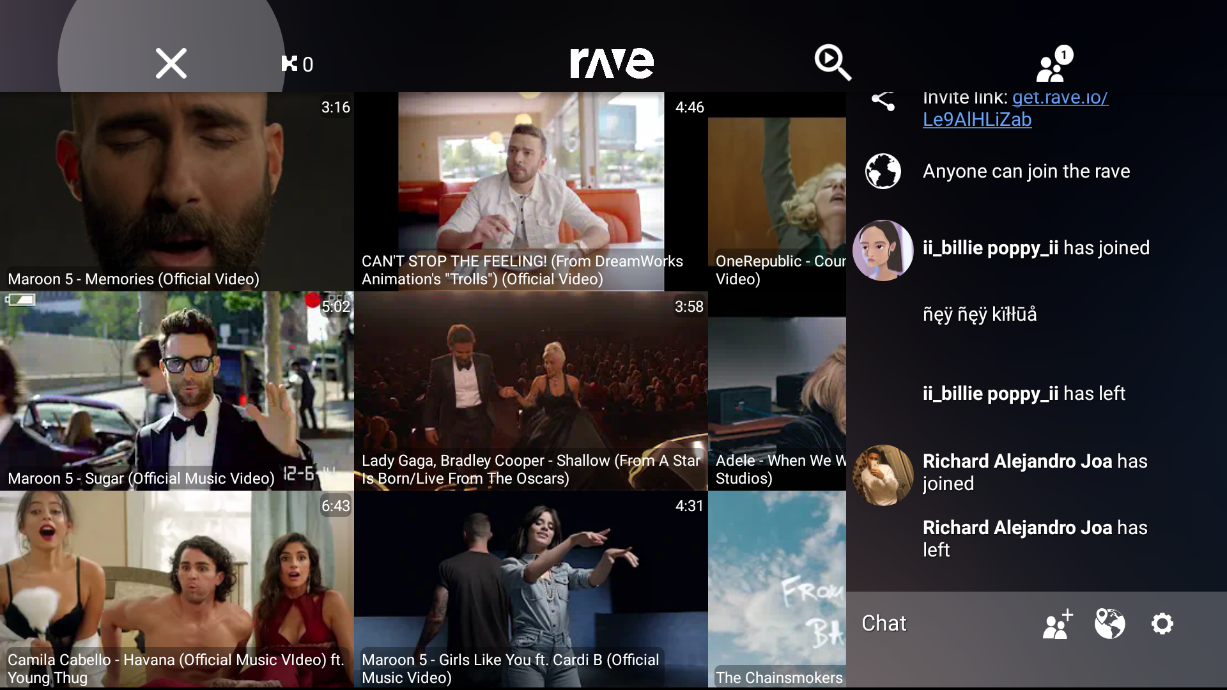The image size is (1227, 690).
Task: Tap the 5:02 duration label
Action: coord(336,307)
